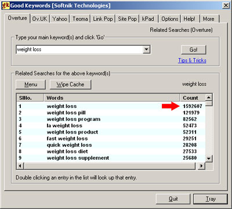Click into the main keyword input field

(x=79, y=49)
